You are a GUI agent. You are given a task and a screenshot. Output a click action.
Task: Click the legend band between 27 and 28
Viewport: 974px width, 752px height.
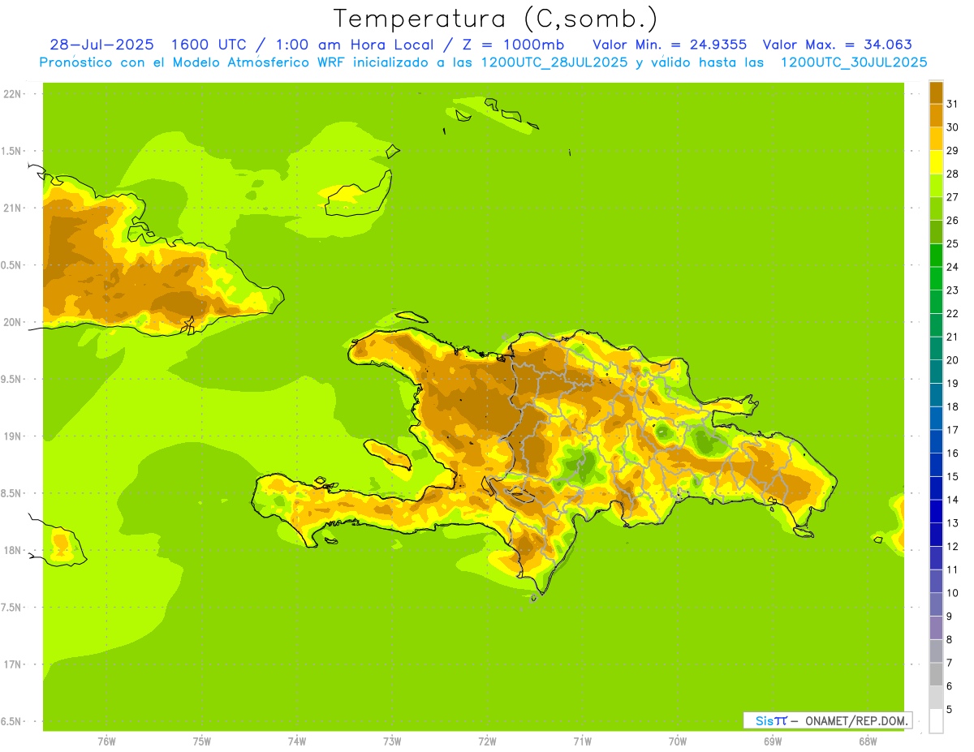point(936,185)
